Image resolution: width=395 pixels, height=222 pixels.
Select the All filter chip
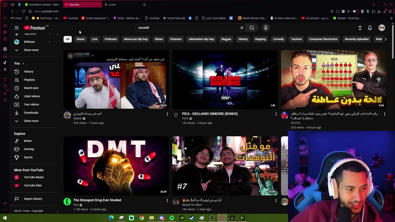click(x=68, y=39)
